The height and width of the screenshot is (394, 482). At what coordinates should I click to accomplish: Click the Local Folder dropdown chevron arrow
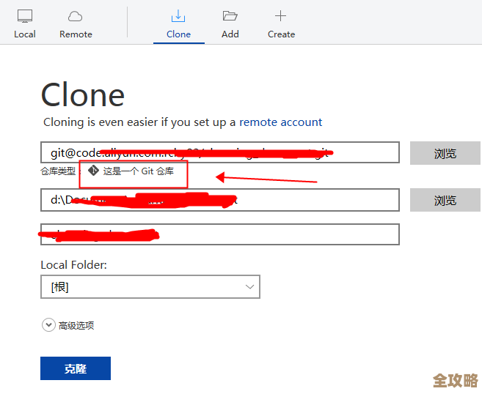249,287
